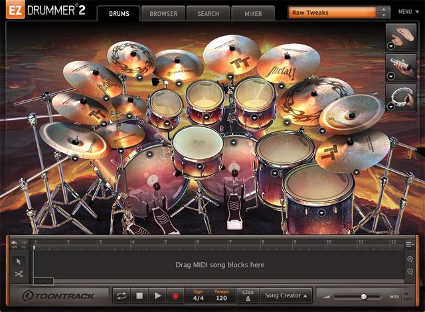Expand the Song Creator panel
Viewport: 425px width, 312px height.
pos(286,295)
